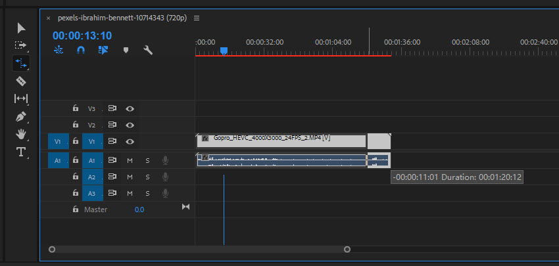Add a marker with shield icon

coord(126,50)
